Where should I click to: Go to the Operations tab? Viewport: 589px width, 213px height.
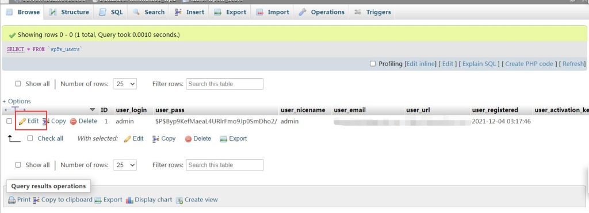pos(322,12)
